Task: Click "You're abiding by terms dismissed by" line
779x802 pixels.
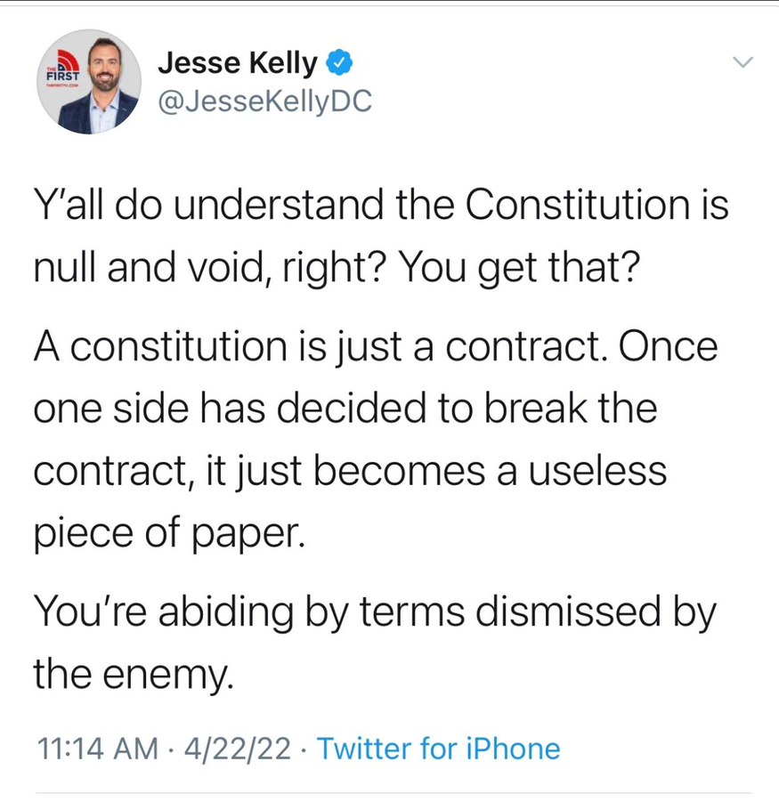Action: pos(374,611)
